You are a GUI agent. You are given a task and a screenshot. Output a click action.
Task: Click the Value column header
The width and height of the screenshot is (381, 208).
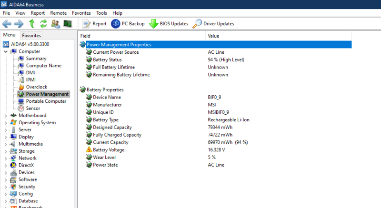point(279,36)
